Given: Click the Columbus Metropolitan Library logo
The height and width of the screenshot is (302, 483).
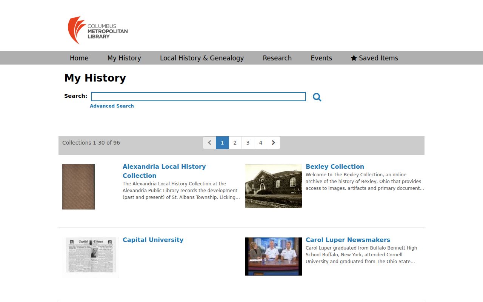Looking at the screenshot, I should coord(98,30).
